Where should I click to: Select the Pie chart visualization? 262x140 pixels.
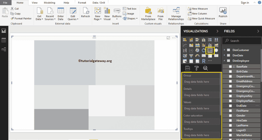197,50
